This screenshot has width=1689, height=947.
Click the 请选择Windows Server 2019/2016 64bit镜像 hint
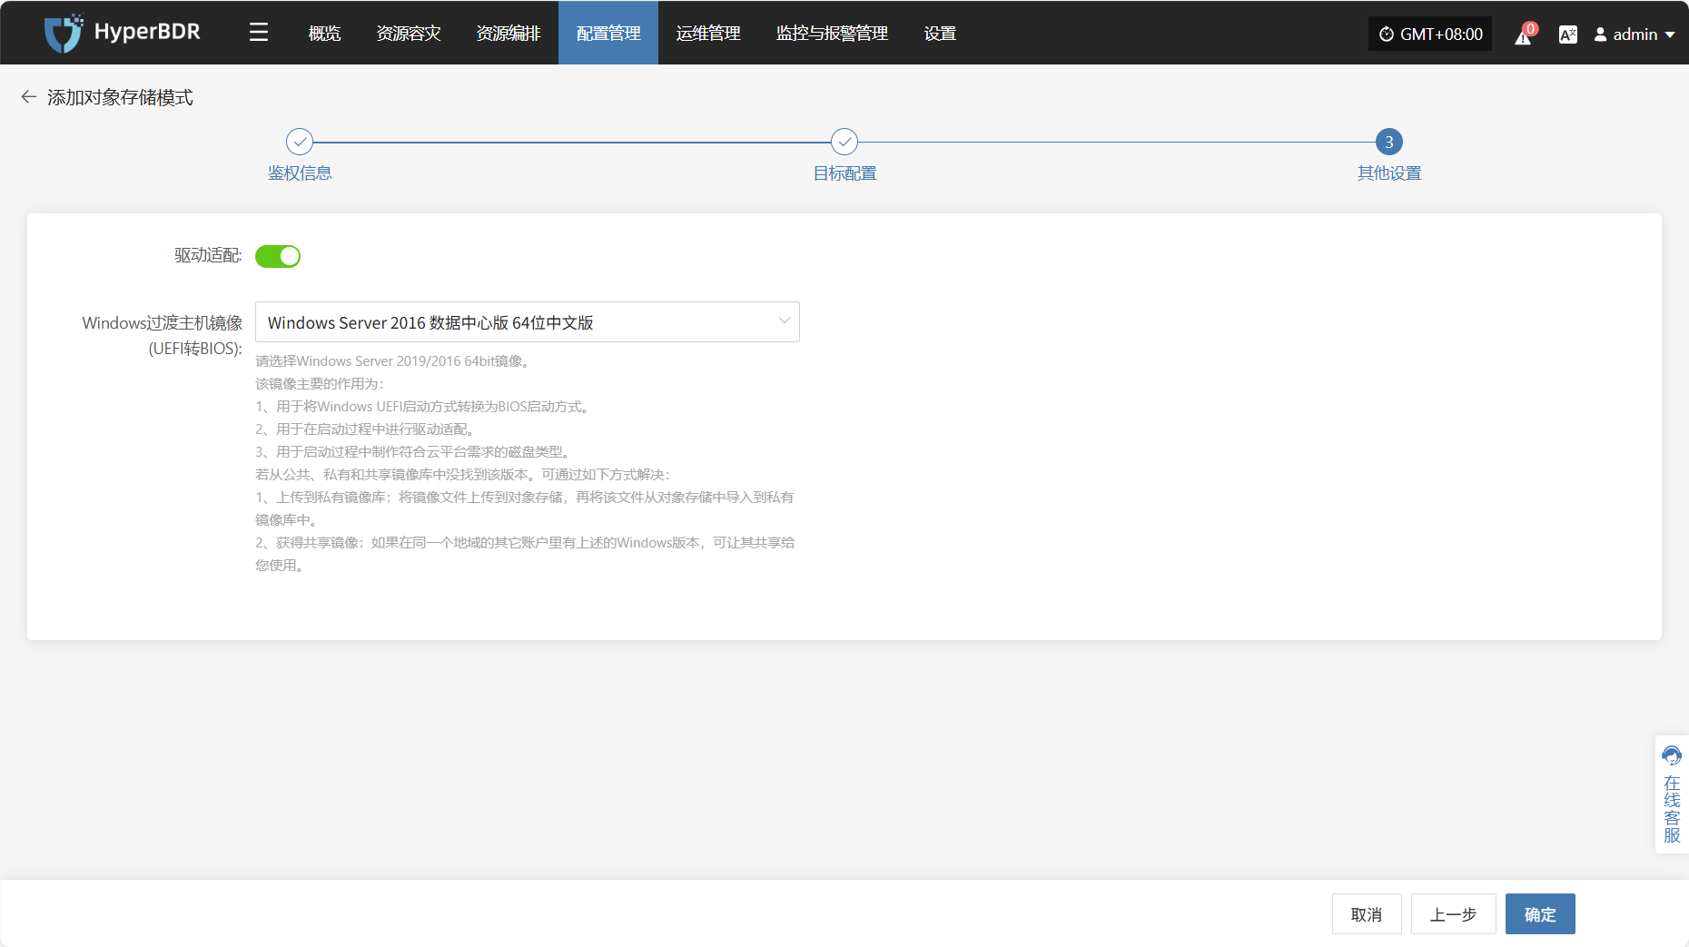pos(392,361)
